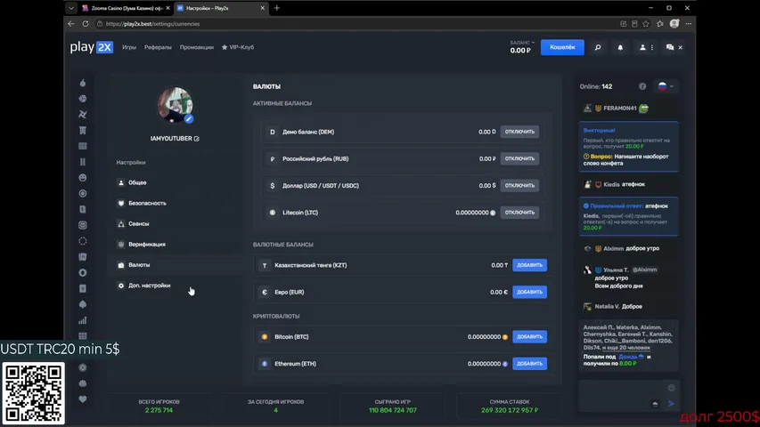
Task: Click the browser address bar URL
Action: 152,24
